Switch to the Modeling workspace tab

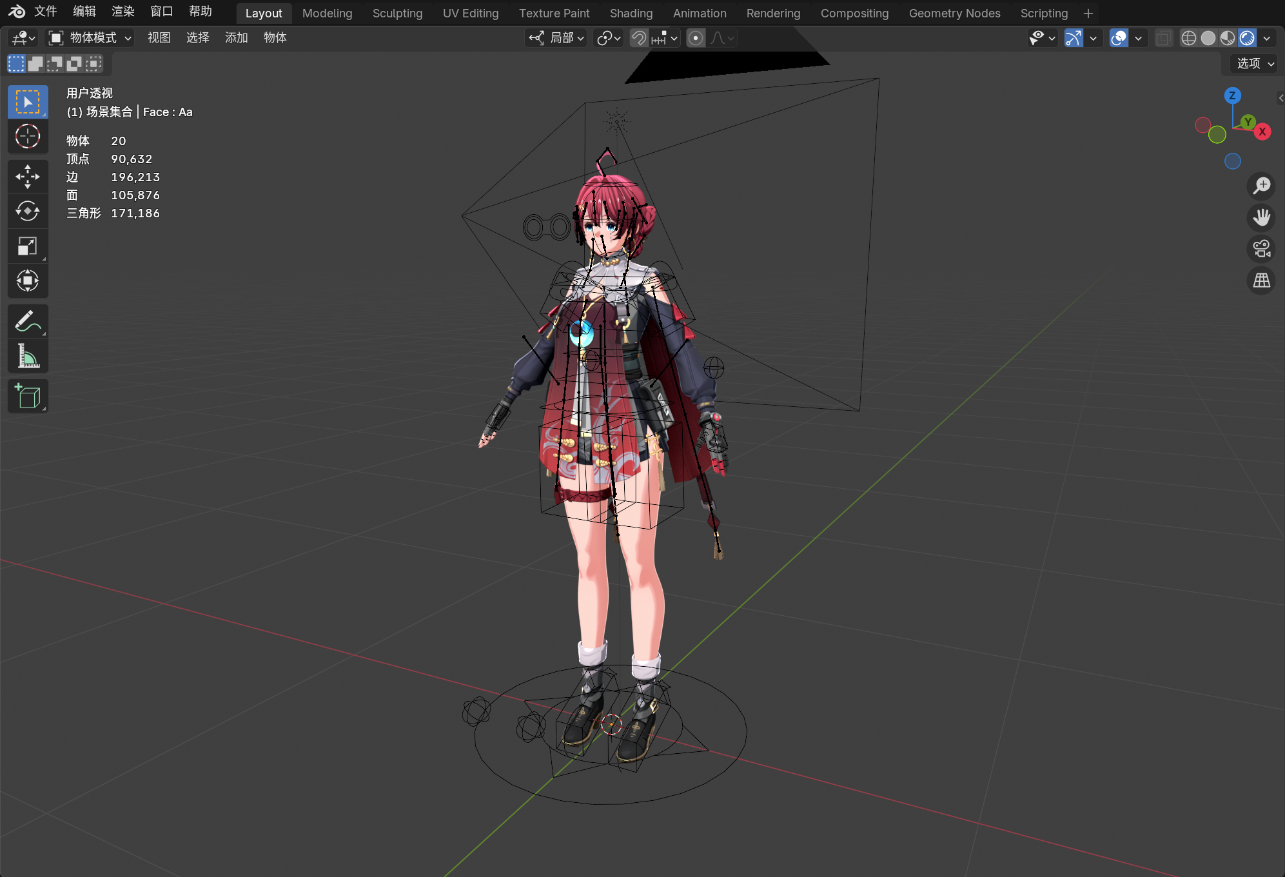tap(327, 13)
